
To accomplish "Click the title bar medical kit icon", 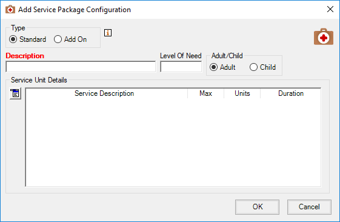I will 10,10.
